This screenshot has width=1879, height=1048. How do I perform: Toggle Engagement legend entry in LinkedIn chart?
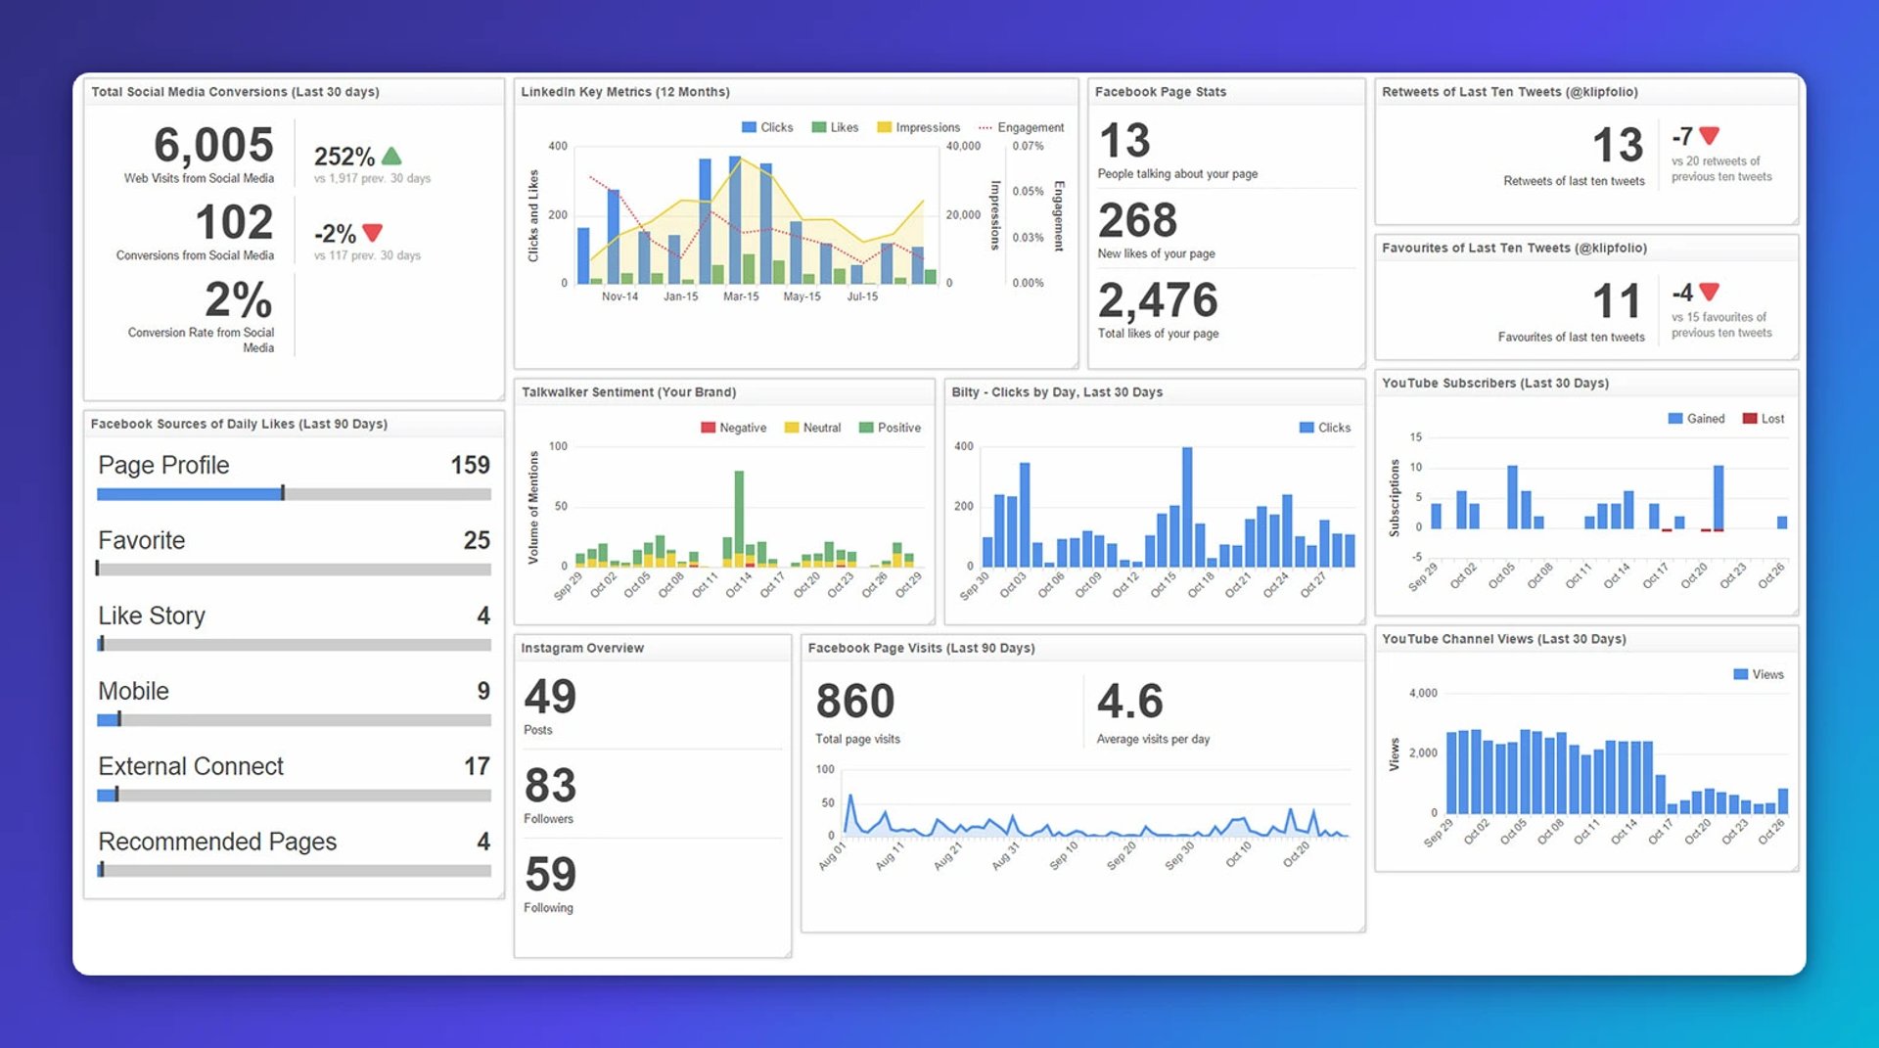coord(1021,127)
